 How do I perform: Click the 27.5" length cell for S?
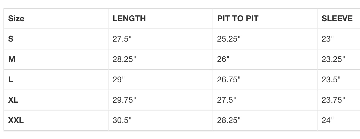tap(122, 39)
